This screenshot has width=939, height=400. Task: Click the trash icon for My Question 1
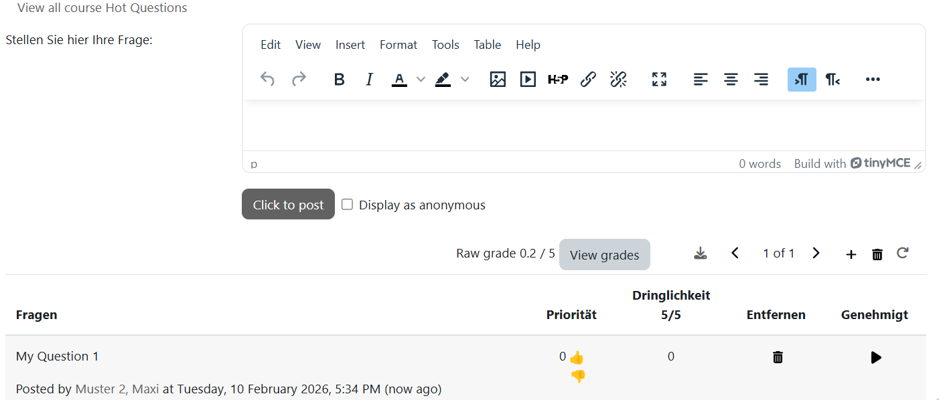[x=777, y=357]
